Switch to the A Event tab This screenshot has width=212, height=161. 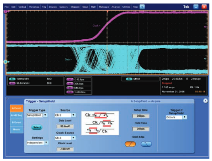pyautogui.click(x=17, y=108)
